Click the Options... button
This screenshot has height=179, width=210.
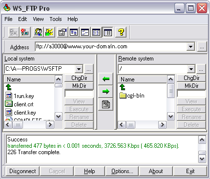122,171
